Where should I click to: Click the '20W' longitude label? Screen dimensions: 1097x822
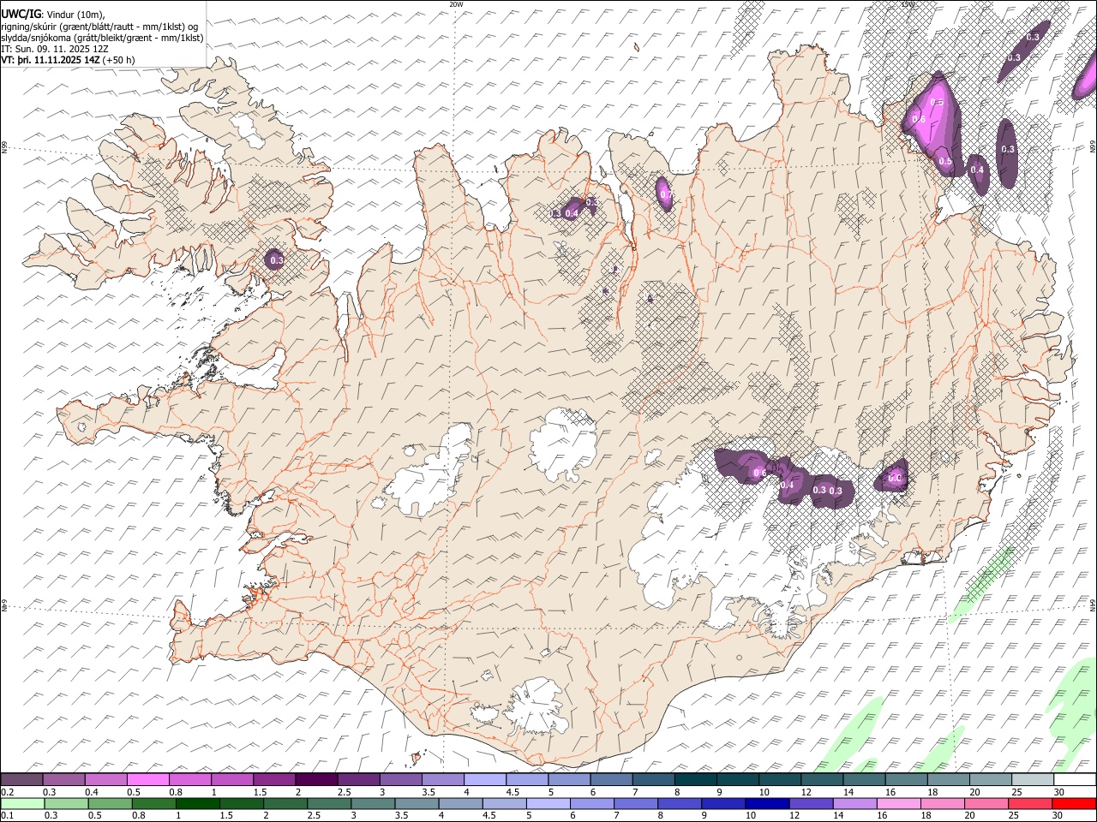click(456, 4)
